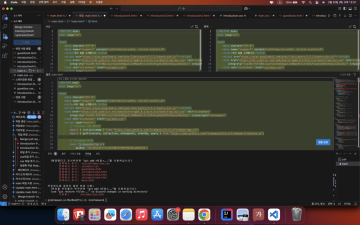This screenshot has height=225, width=360.
Task: Click the split editor icon
Action: (350, 15)
